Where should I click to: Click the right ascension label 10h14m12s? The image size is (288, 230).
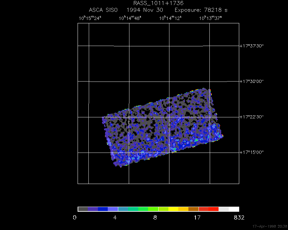point(170,18)
